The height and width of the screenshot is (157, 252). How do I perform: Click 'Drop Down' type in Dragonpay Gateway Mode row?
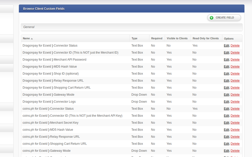pos(139,95)
